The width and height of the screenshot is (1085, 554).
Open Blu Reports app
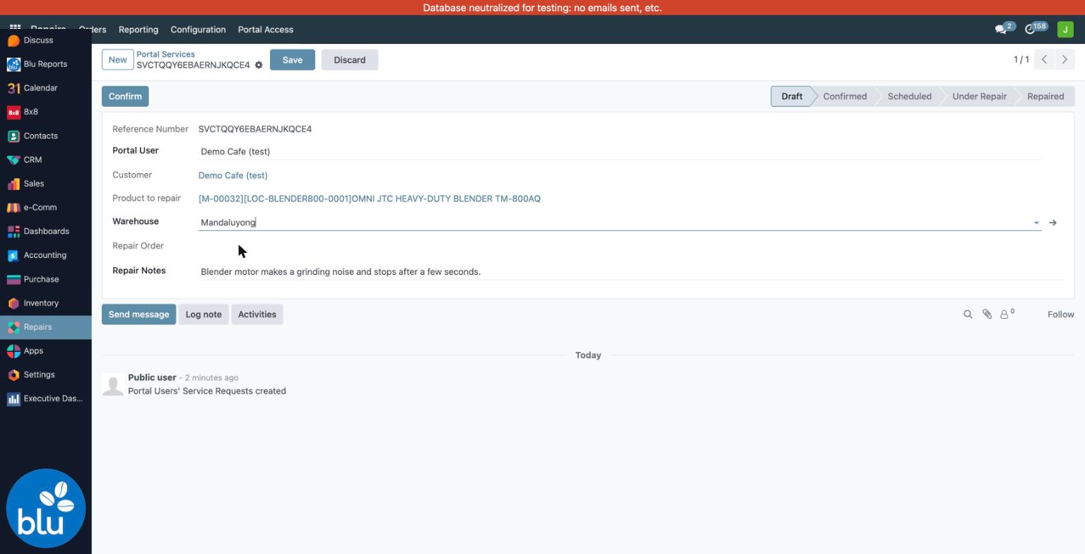coord(45,64)
